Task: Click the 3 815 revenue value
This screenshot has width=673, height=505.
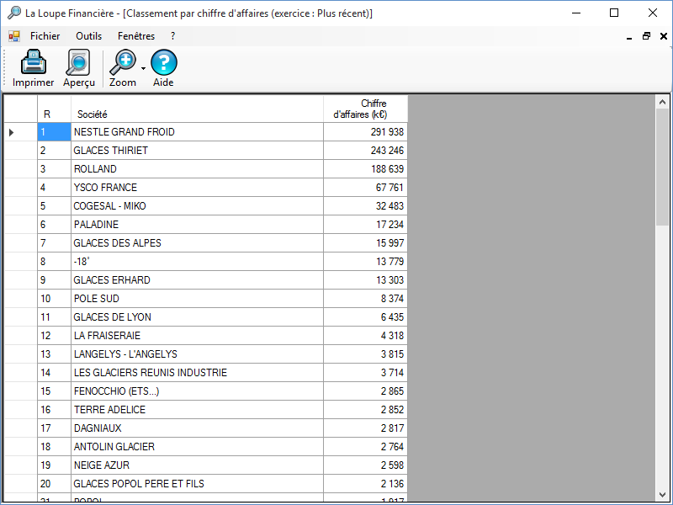Action: 392,353
